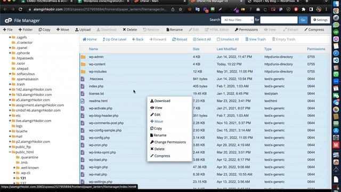Viewport: 341px width, 192px height.
Task: Click the index.php file icon
Action: pos(83,86)
